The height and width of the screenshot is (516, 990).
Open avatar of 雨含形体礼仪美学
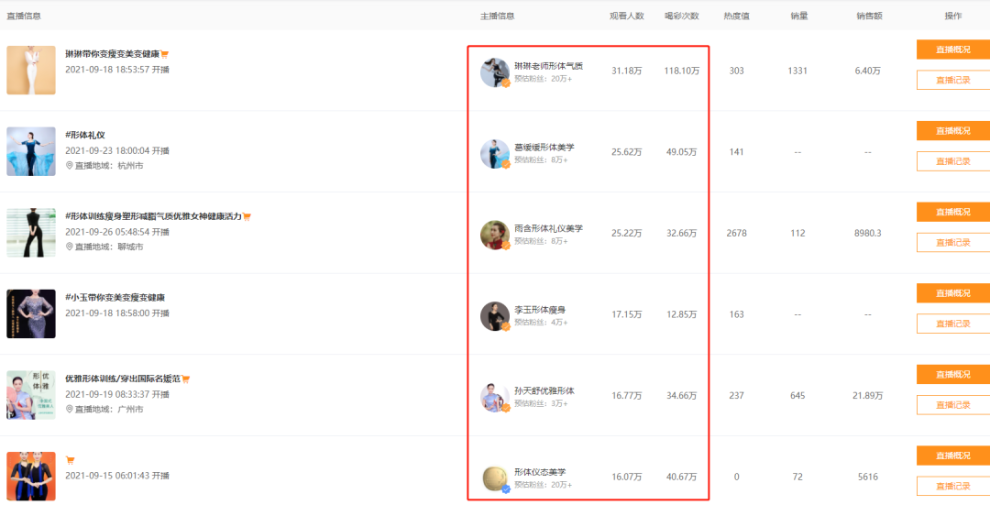point(495,235)
